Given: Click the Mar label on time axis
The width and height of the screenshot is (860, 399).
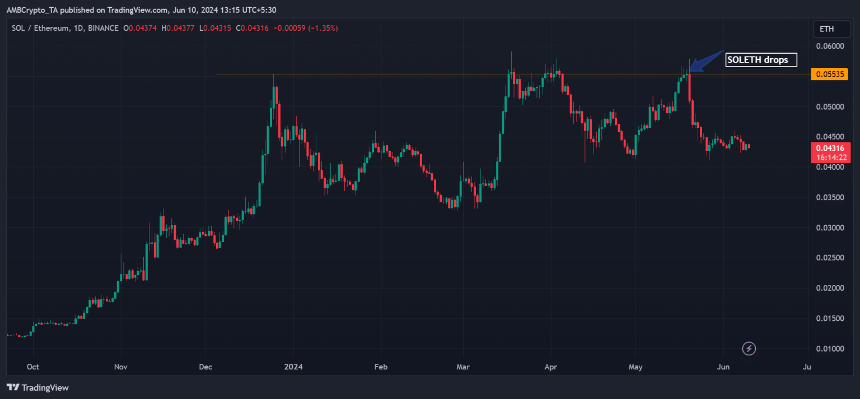Looking at the screenshot, I should 463,367.
